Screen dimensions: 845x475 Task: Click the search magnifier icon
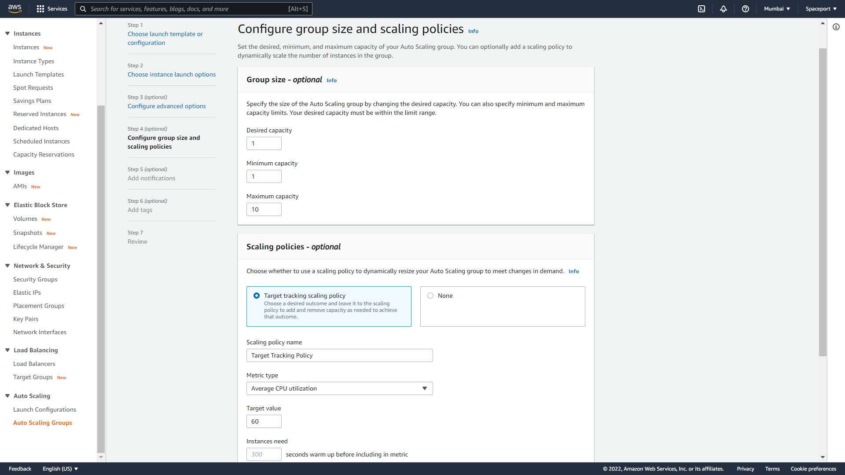click(83, 9)
